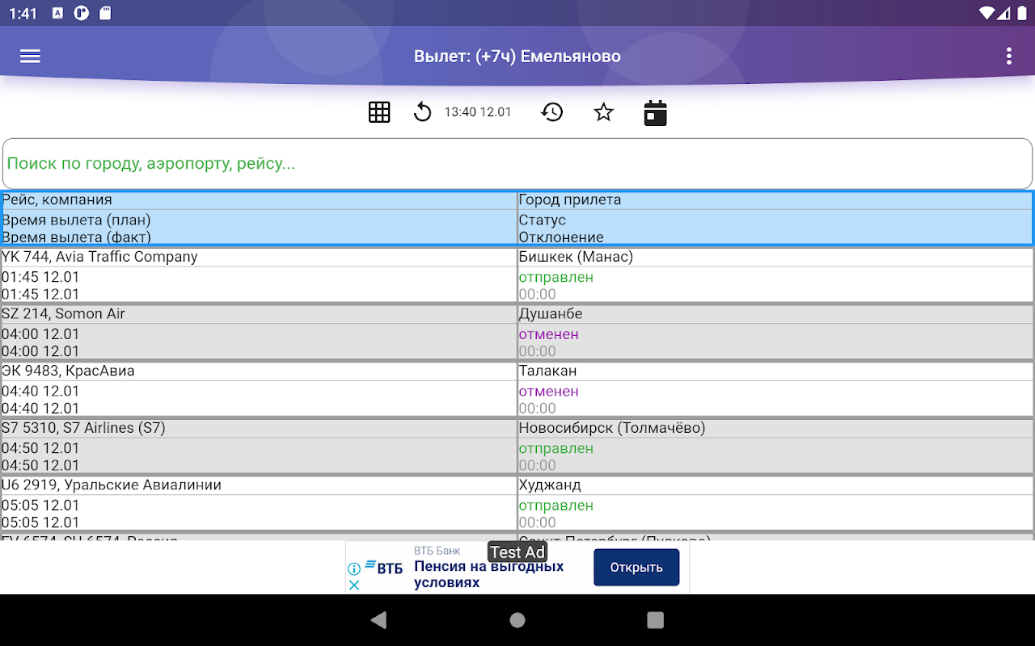Switch to grid table view icon

379,112
